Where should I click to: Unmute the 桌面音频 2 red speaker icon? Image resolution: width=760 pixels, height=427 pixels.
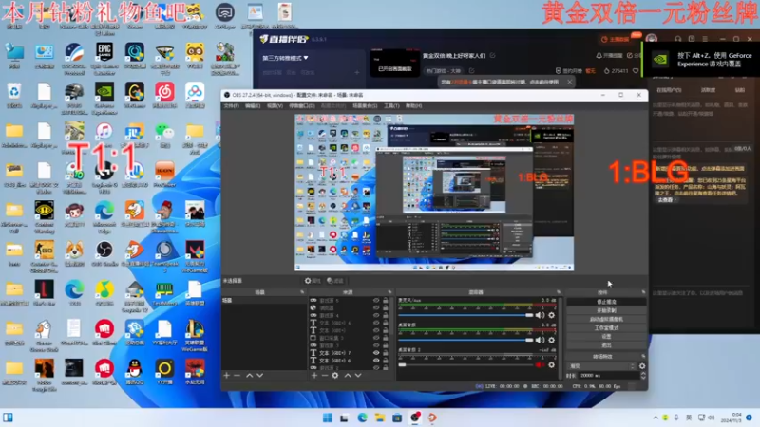click(540, 365)
